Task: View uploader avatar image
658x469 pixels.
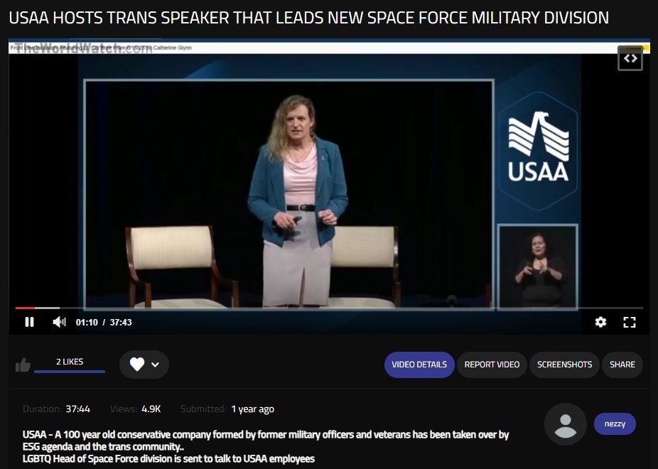Action: tap(565, 424)
